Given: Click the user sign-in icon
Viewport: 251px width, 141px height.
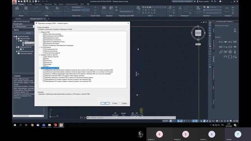Looking at the screenshot, I should (198, 1).
